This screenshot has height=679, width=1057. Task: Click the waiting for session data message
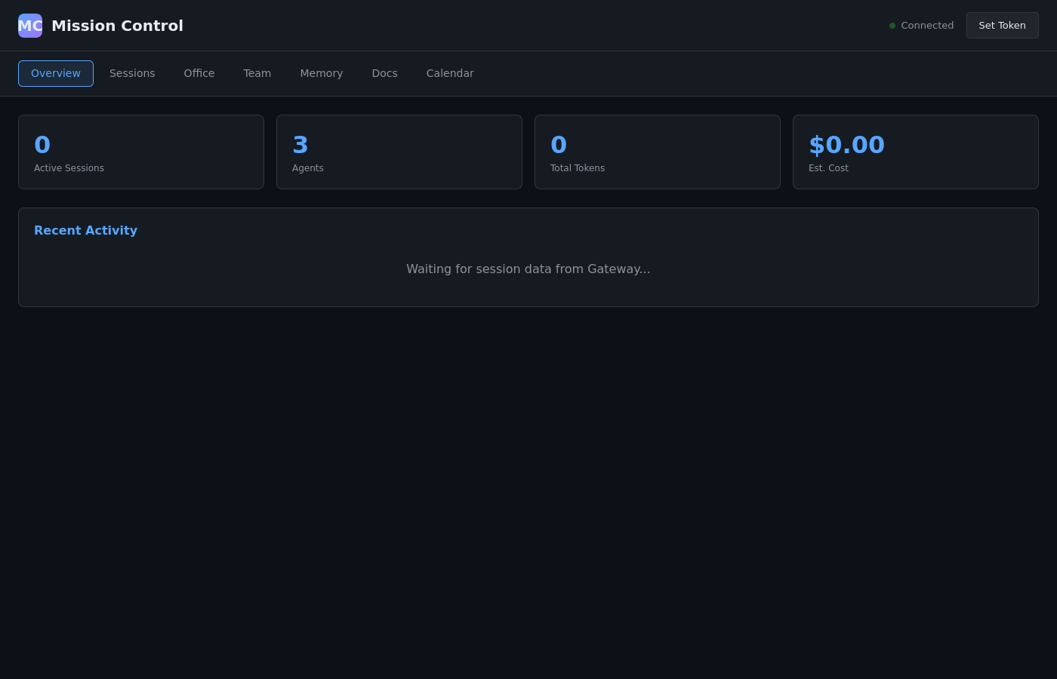(x=528, y=269)
